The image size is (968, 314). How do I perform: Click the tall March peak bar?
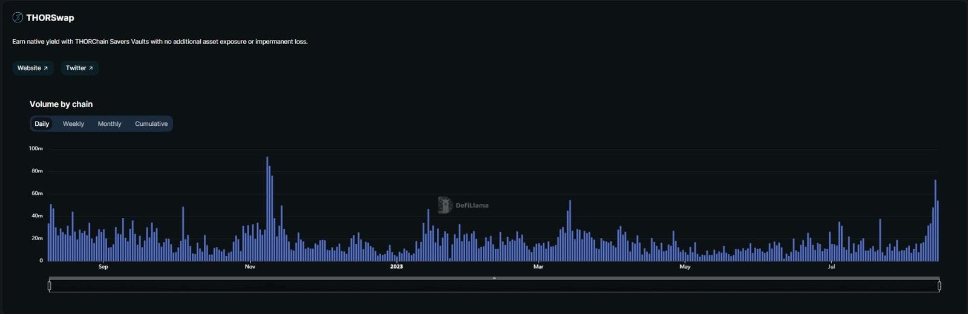click(570, 231)
